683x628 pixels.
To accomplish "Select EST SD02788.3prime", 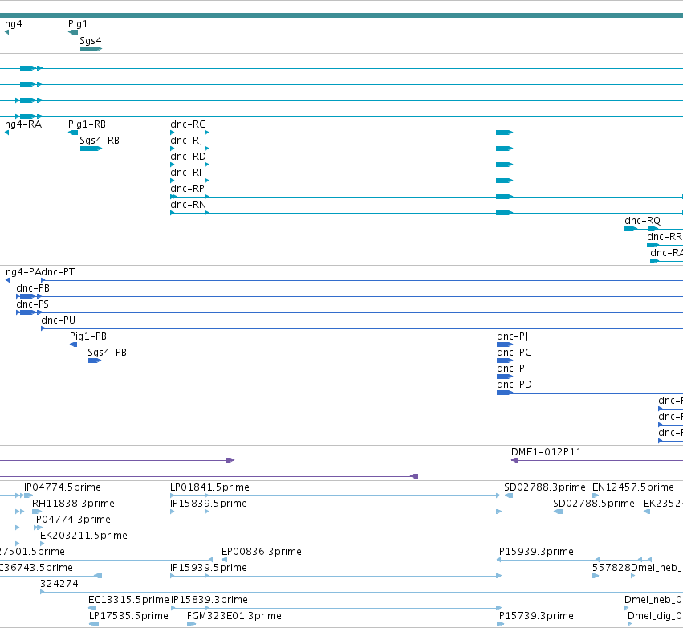I will pos(545,487).
